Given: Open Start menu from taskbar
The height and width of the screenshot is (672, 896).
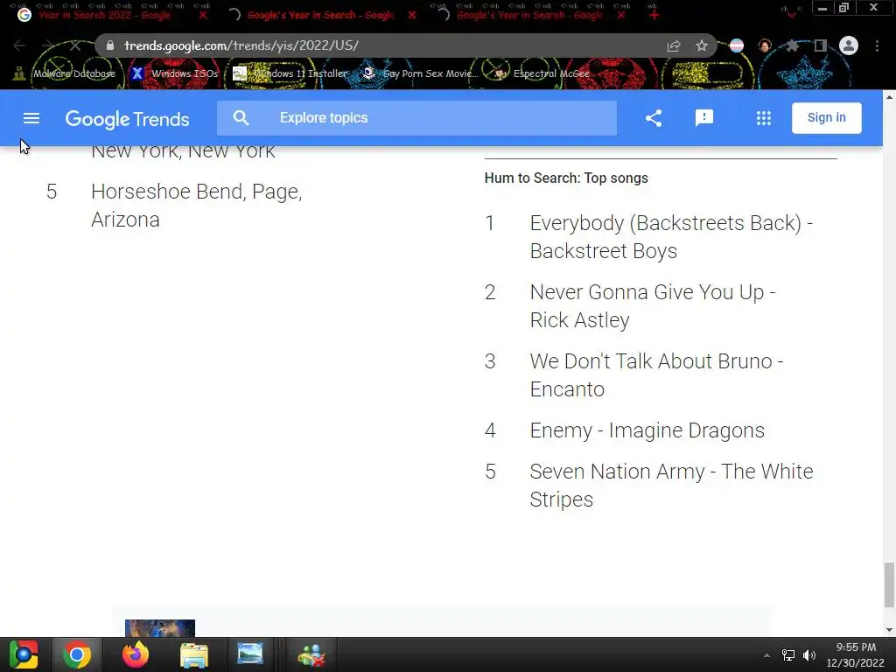Looking at the screenshot, I should (24, 654).
